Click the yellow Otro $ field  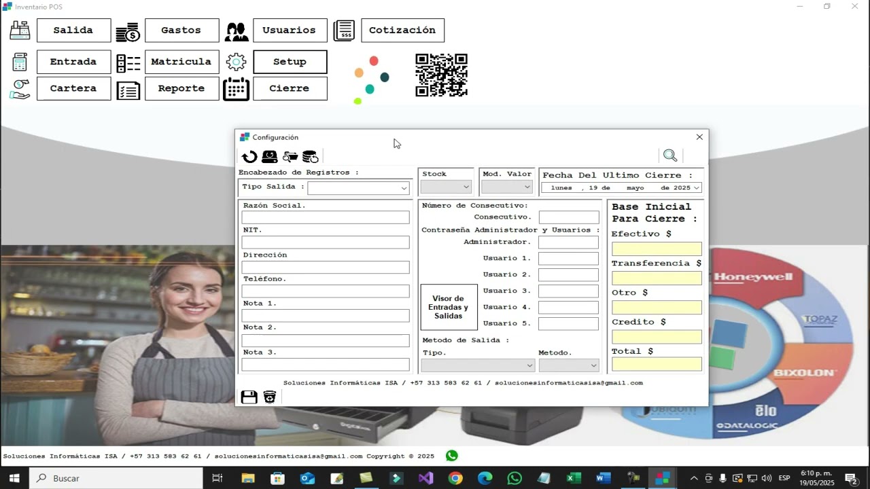click(657, 307)
